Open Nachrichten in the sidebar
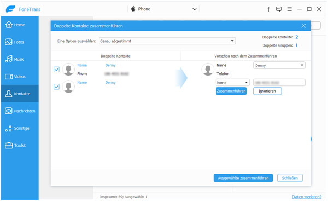 pos(20,111)
